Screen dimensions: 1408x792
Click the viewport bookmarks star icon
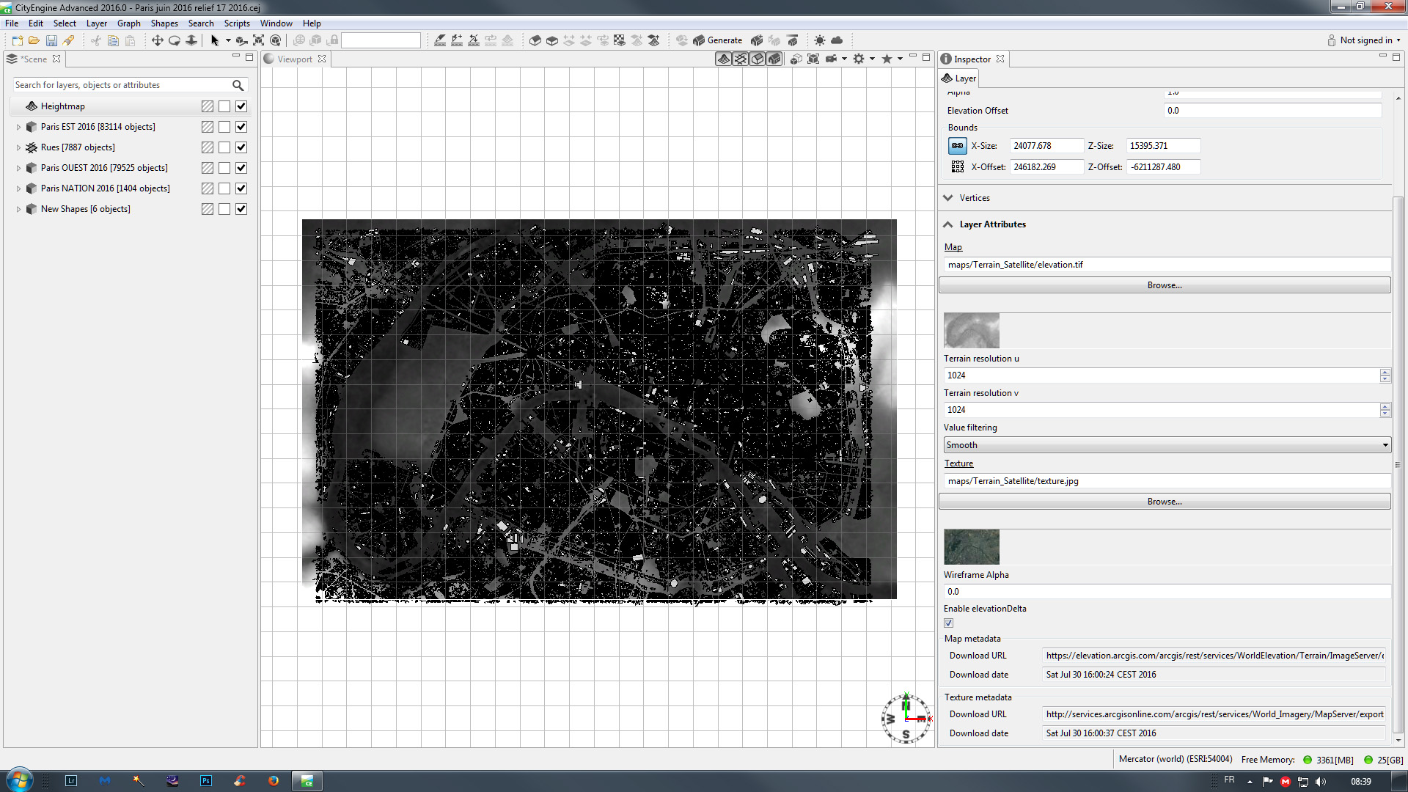(x=887, y=59)
